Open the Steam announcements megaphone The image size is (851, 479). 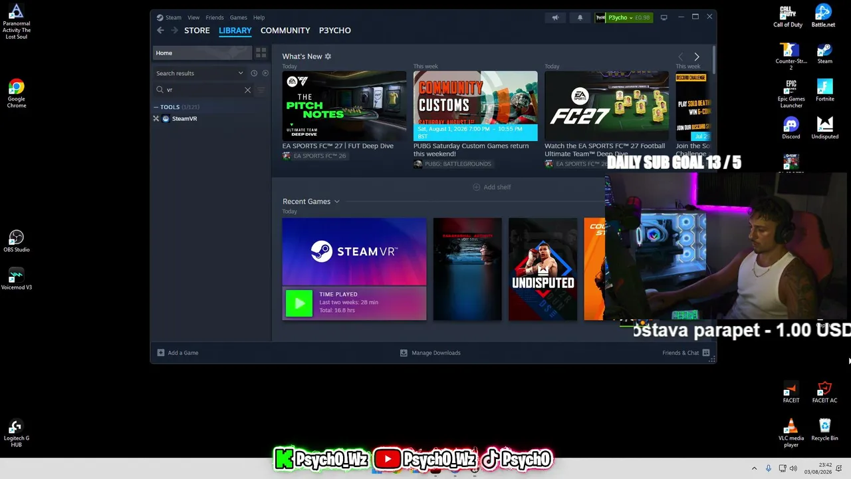pos(555,17)
